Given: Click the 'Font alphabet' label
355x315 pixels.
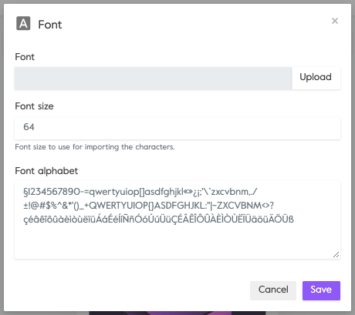Looking at the screenshot, I should click(46, 171).
